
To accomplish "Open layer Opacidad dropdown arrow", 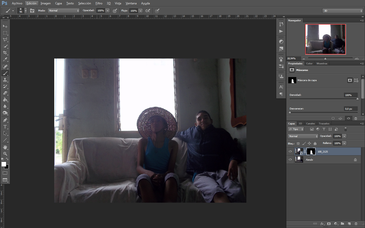I will [344, 136].
